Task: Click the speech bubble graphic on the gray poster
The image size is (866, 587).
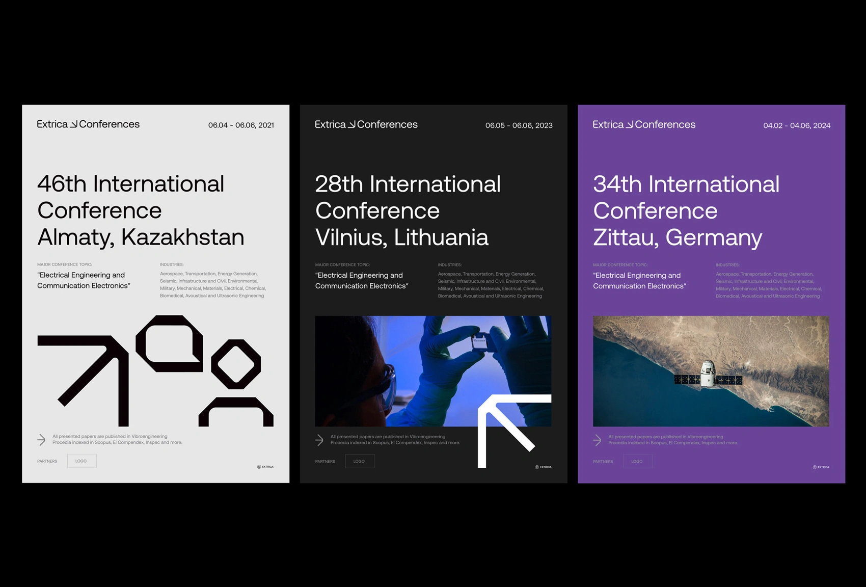Action: tap(170, 344)
